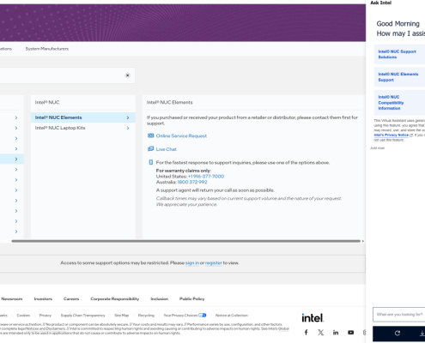The image size is (425, 343).
Task: Click the Online Service Request icon
Action: point(150,135)
